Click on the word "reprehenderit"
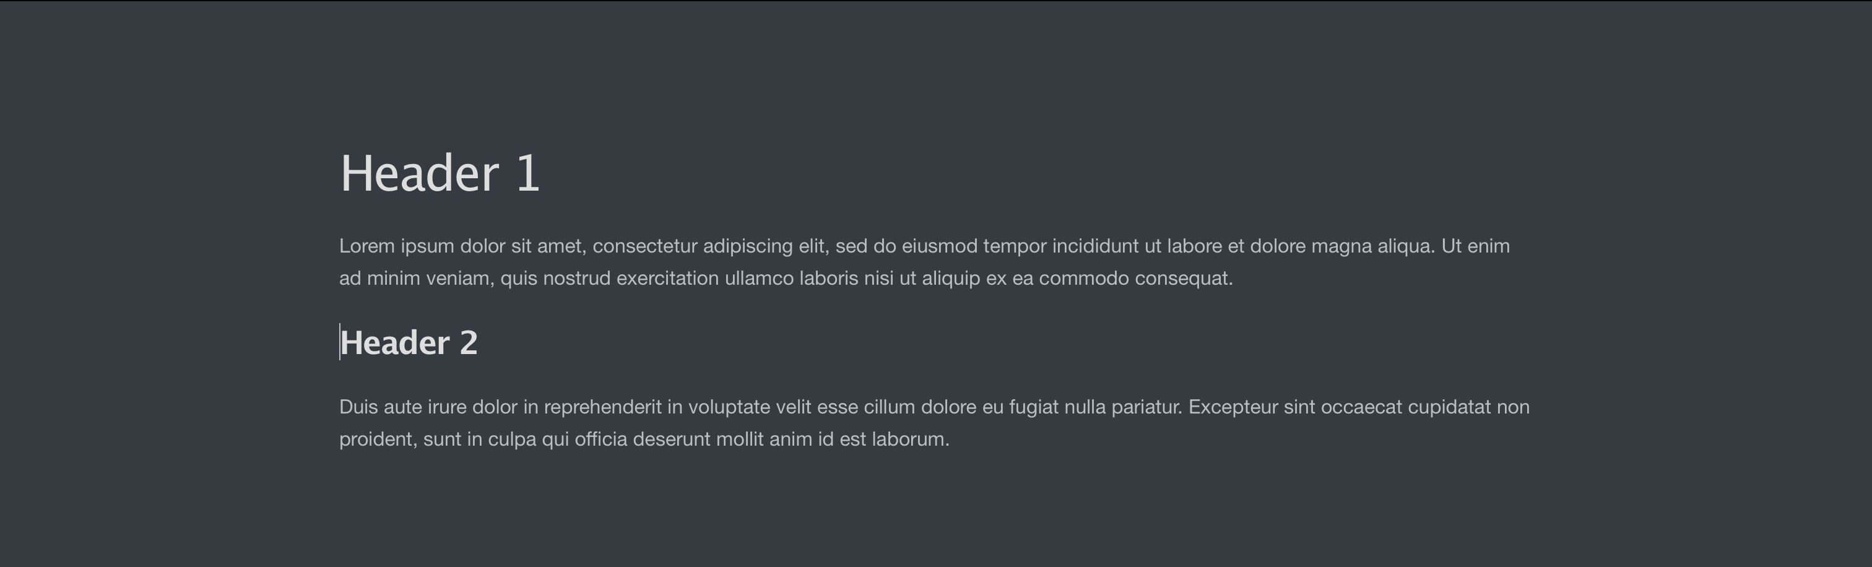Screen dimensions: 1872x567 602,406
